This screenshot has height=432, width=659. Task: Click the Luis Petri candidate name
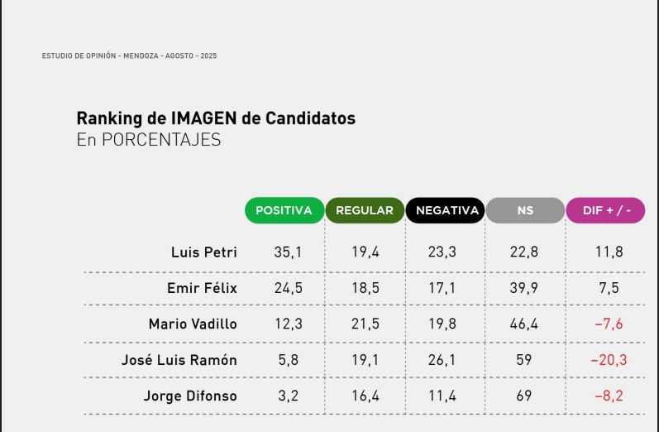(204, 252)
